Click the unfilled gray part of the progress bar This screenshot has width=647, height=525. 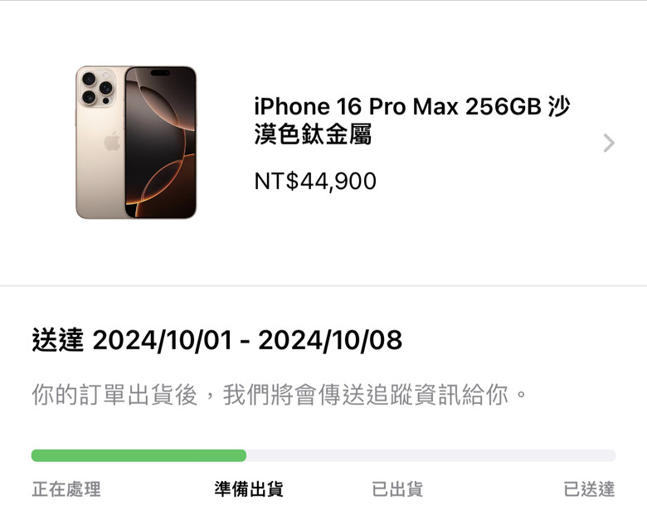coord(431,455)
